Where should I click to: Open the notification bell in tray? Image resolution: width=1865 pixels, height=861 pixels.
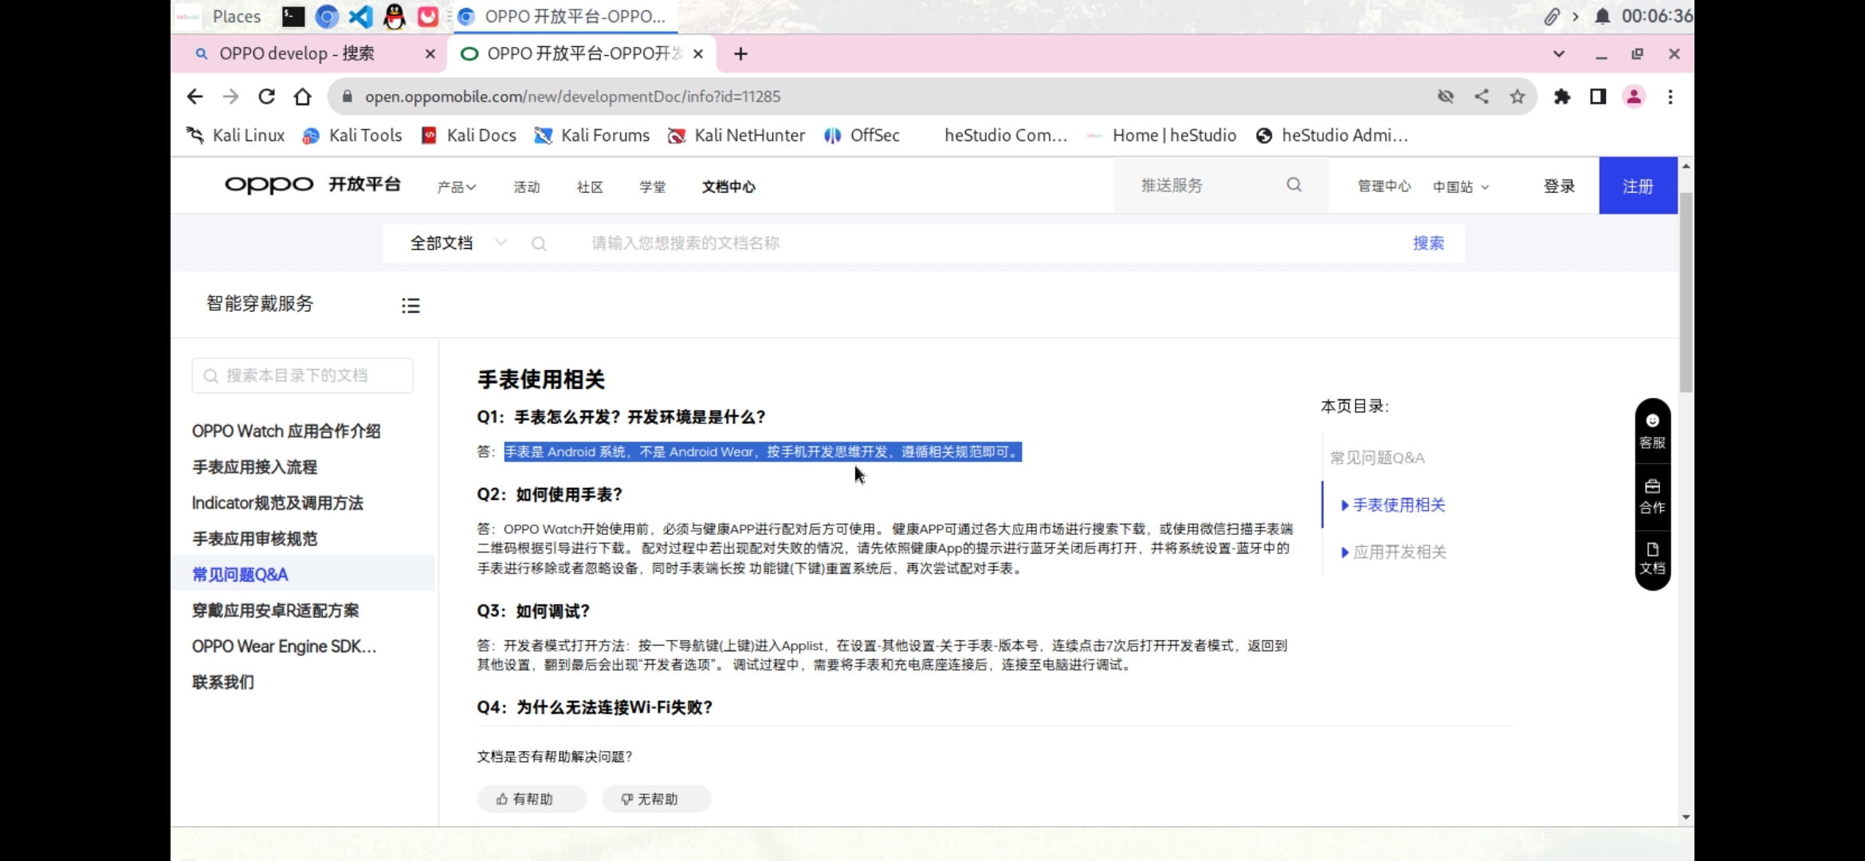tap(1602, 16)
